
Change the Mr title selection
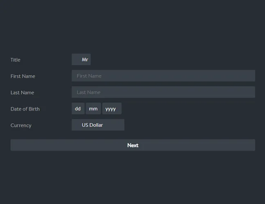[x=81, y=60]
